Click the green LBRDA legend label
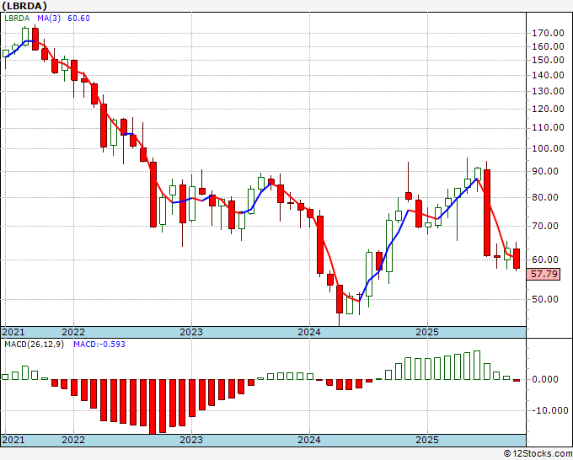The width and height of the screenshot is (573, 460). [17, 19]
